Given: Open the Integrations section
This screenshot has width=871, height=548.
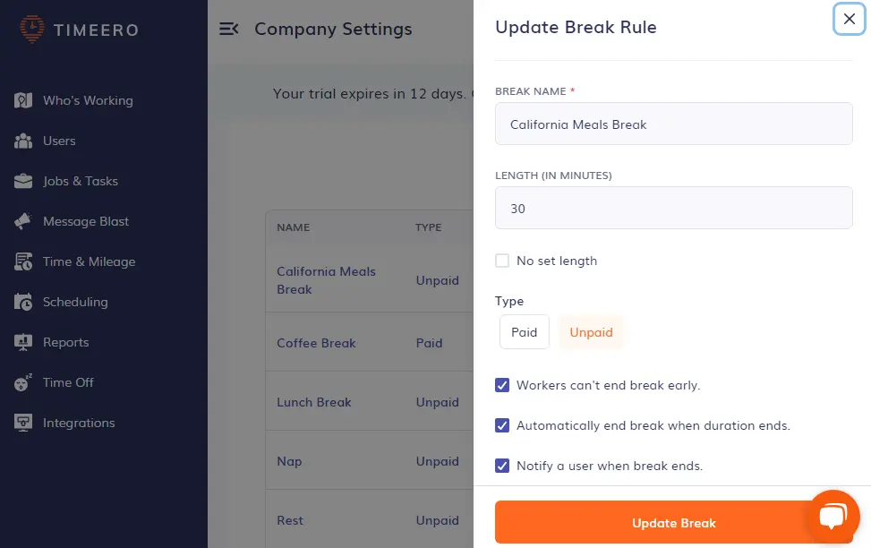Looking at the screenshot, I should pyautogui.click(x=22, y=423).
